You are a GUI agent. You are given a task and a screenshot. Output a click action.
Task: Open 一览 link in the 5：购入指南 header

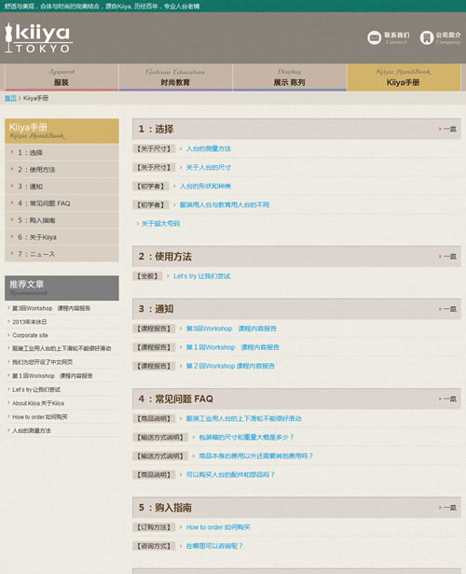tap(447, 508)
